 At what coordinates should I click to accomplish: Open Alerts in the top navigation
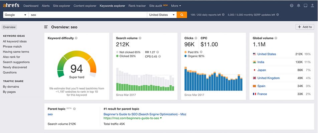pos(46,6)
